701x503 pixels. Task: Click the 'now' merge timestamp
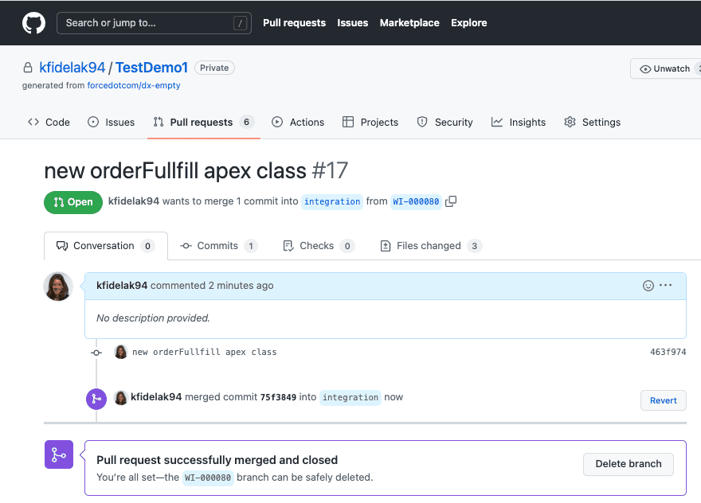(394, 397)
